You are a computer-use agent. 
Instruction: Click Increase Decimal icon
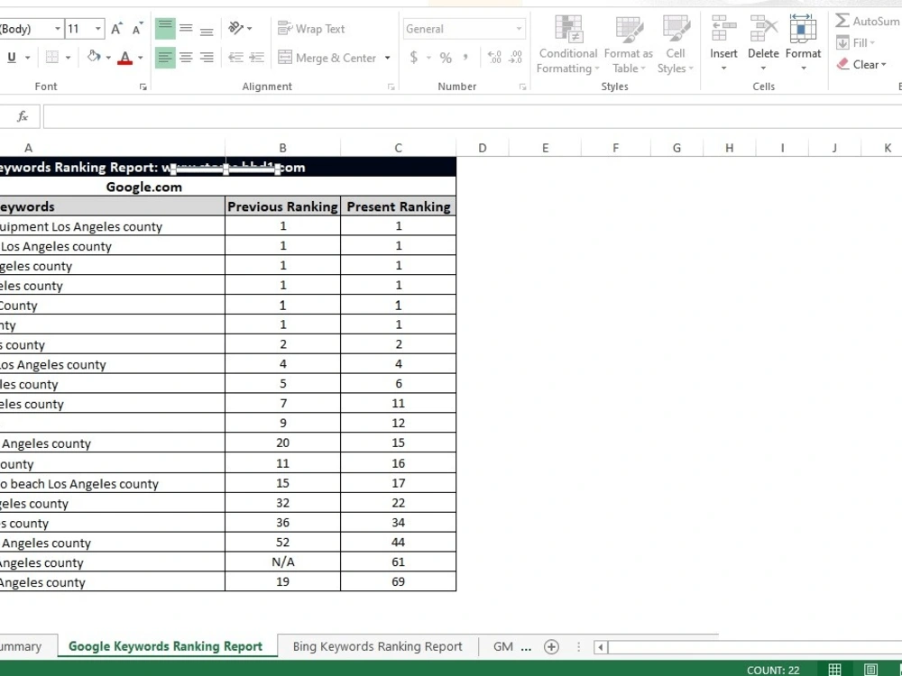[x=494, y=58]
